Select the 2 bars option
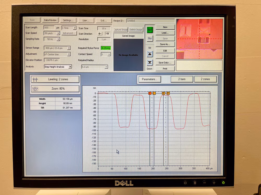This screenshot has height=195, width=261. coord(182,79)
